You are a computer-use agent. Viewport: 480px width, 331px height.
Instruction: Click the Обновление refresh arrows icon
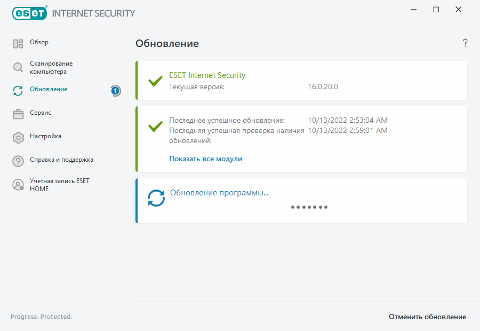[x=18, y=91]
